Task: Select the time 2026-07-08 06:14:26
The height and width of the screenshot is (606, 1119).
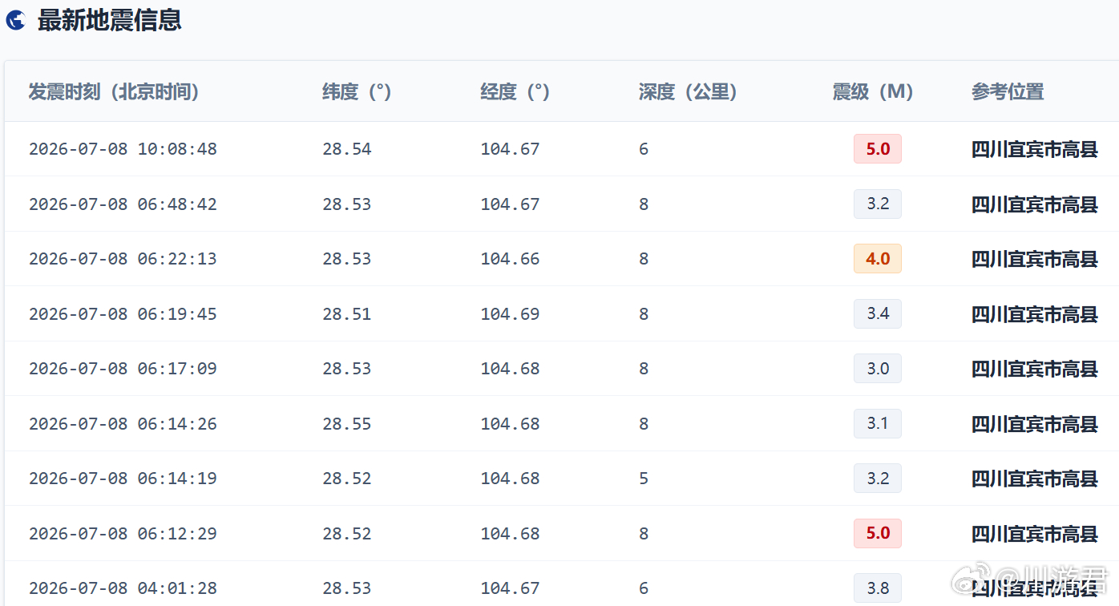Action: [123, 424]
